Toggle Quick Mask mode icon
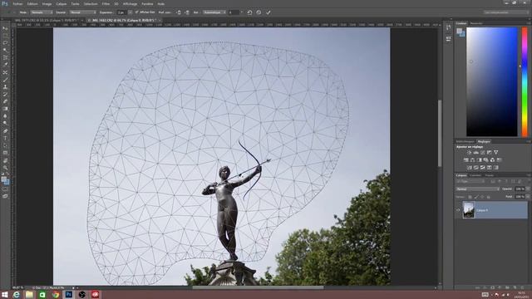532x299 pixels. [x=5, y=189]
